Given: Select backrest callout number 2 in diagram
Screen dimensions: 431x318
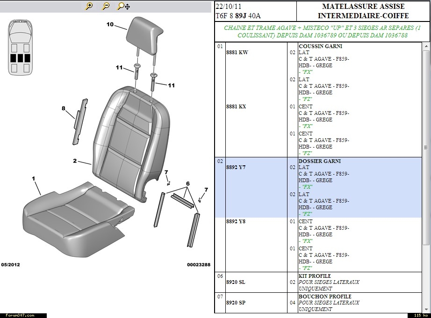Looking at the screenshot, I should tap(75, 161).
